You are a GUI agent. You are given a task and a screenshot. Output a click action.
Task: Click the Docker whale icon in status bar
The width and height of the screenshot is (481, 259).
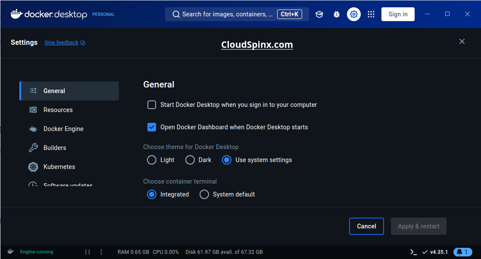click(10, 252)
